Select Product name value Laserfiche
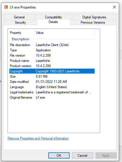 pyautogui.click(x=43, y=61)
